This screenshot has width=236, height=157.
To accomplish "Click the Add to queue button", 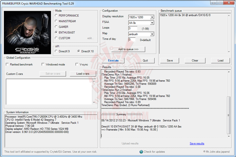I will point(128,49).
